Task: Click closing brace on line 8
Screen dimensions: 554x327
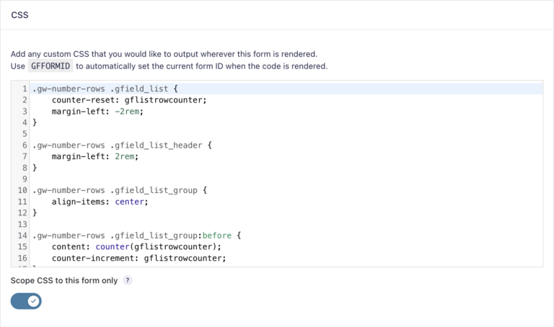Action: pyautogui.click(x=35, y=168)
